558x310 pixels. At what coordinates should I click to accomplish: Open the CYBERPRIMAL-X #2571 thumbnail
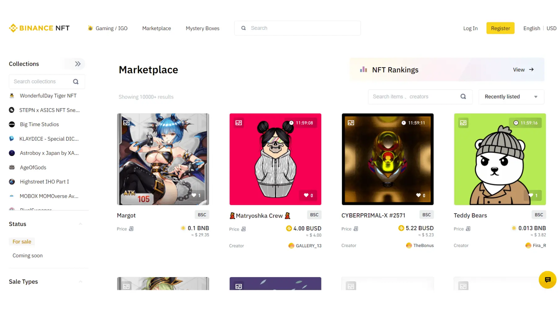387,159
